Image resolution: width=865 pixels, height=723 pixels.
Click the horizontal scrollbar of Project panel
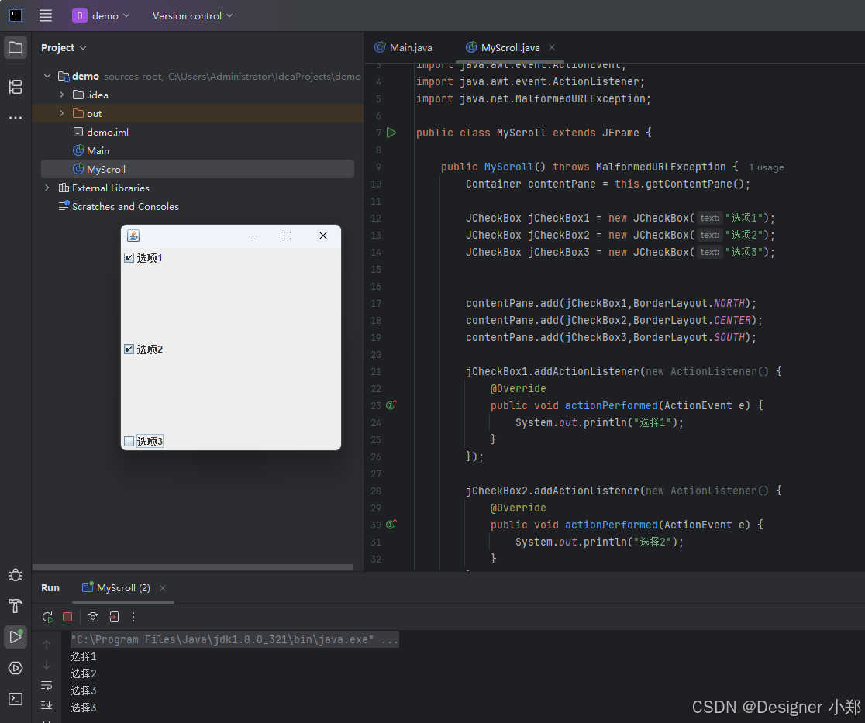pos(192,567)
